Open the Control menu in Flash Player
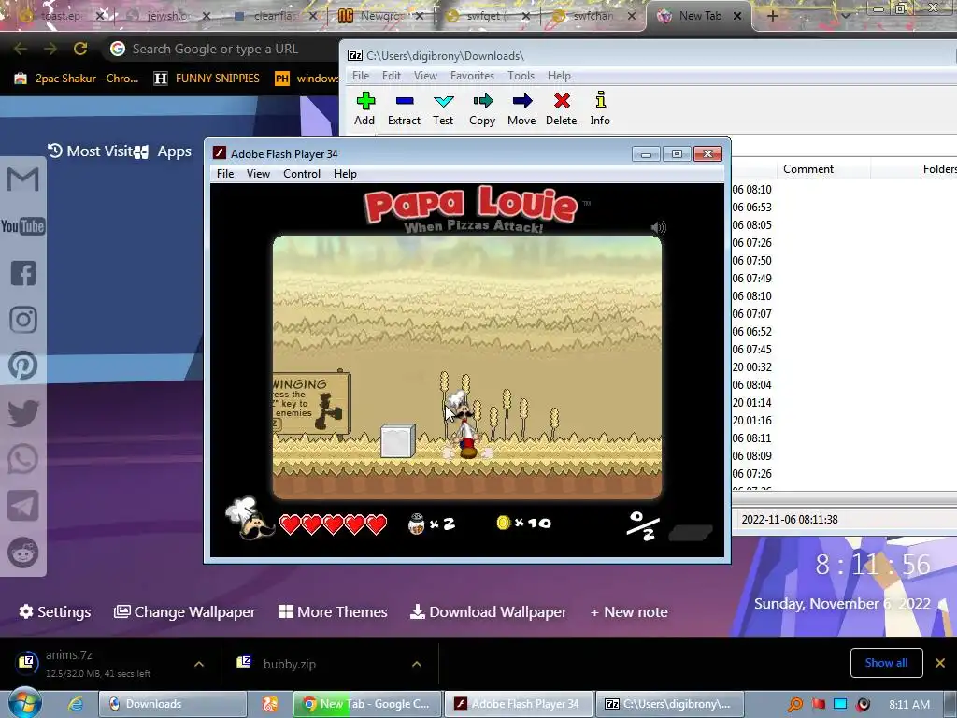This screenshot has width=957, height=718. [302, 174]
